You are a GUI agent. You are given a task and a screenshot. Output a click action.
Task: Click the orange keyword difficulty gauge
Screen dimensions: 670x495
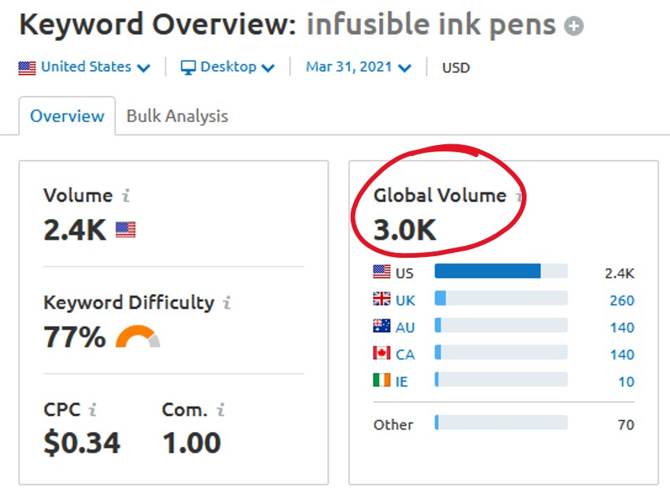point(138,337)
